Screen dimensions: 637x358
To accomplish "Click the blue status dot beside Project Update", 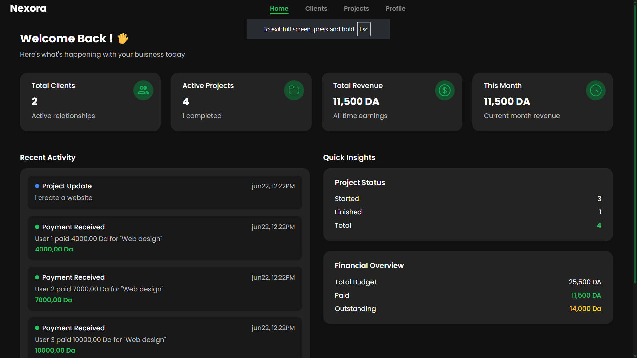I will [x=37, y=186].
